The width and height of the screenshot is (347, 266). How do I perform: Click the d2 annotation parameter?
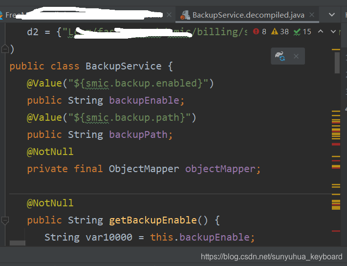tap(33, 32)
